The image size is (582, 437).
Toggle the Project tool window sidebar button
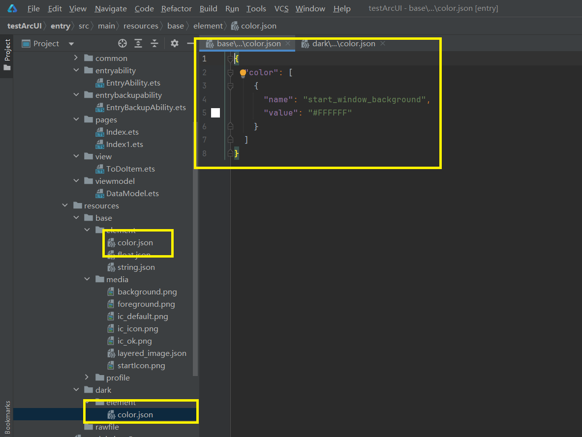[x=7, y=55]
